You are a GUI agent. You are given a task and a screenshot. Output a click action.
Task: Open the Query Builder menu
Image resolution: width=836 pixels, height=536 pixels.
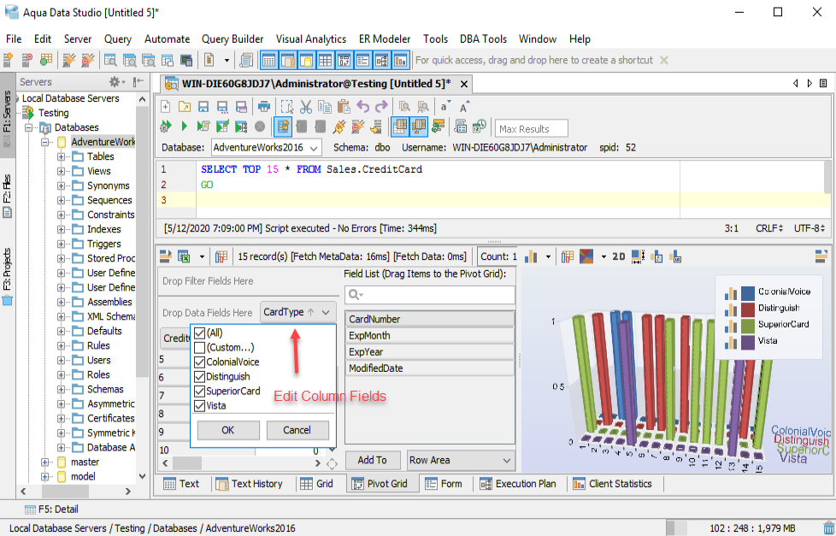[233, 38]
